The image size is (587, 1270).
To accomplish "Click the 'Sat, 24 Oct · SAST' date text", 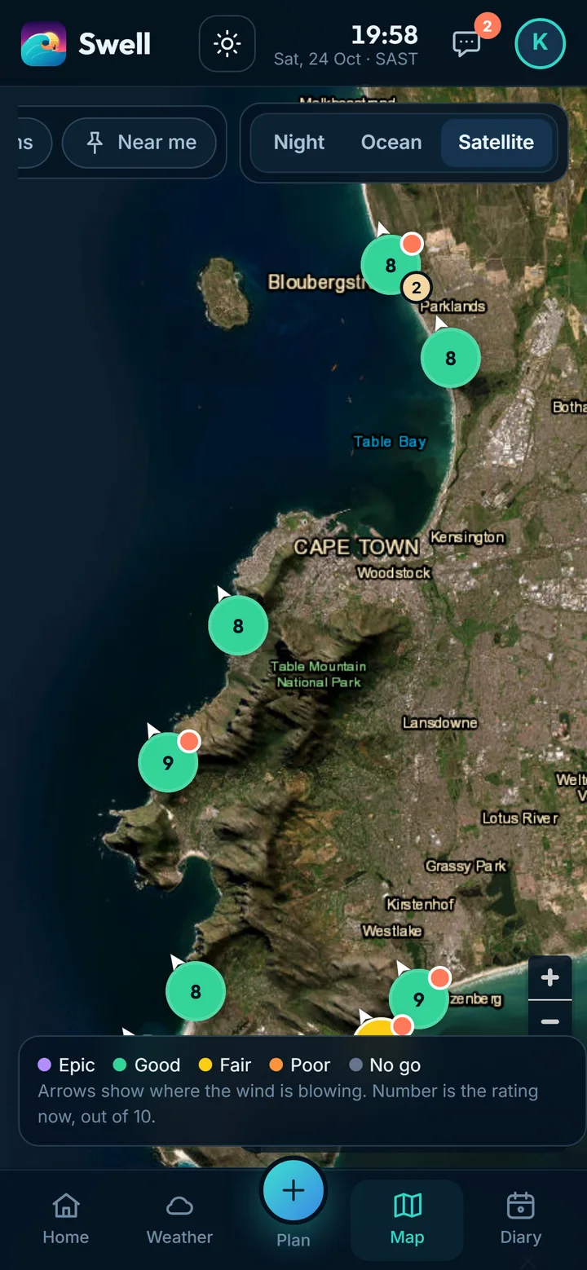I will [346, 60].
